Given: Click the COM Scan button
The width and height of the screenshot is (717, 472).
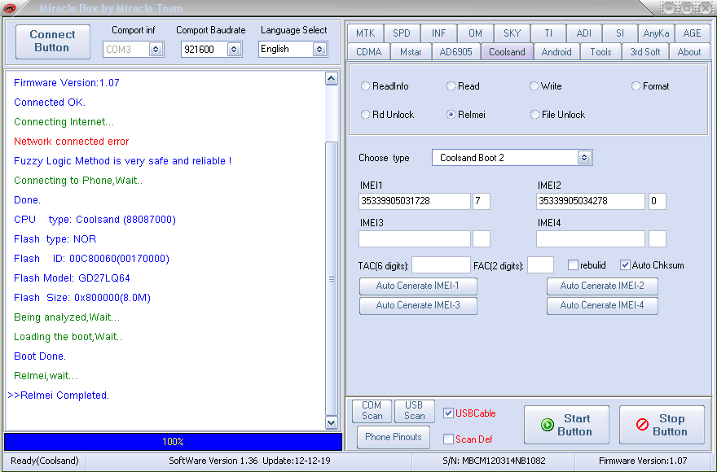Looking at the screenshot, I should [372, 411].
